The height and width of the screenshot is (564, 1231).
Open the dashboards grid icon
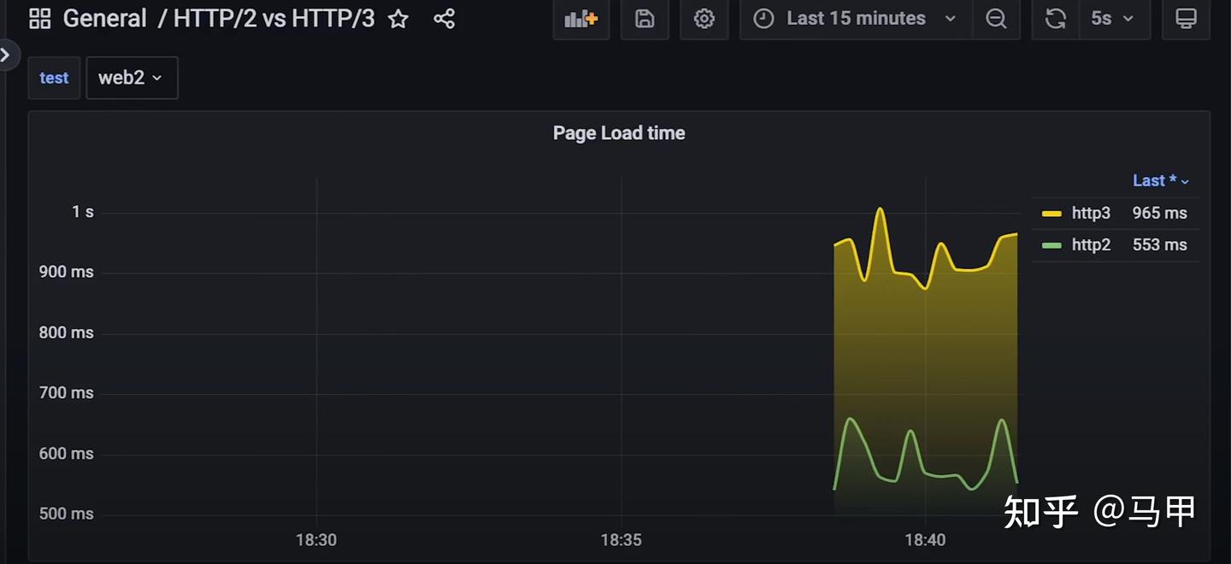pyautogui.click(x=40, y=19)
